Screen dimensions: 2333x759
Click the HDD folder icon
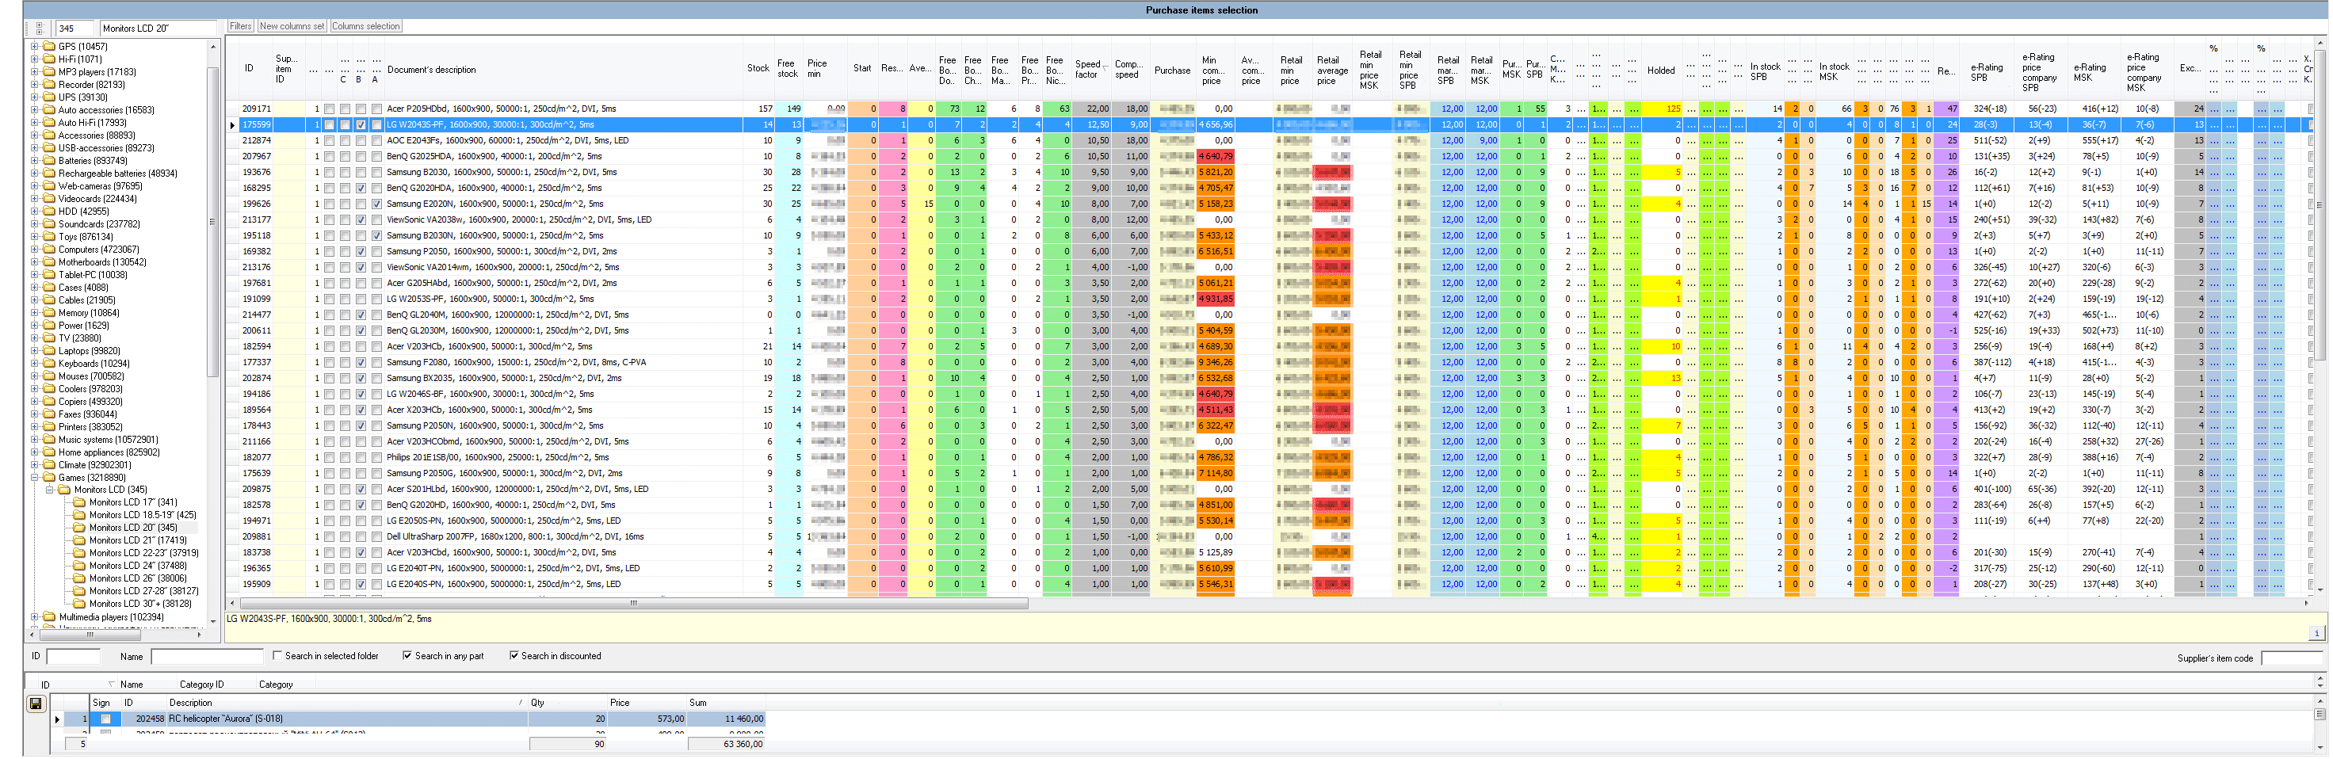(50, 211)
